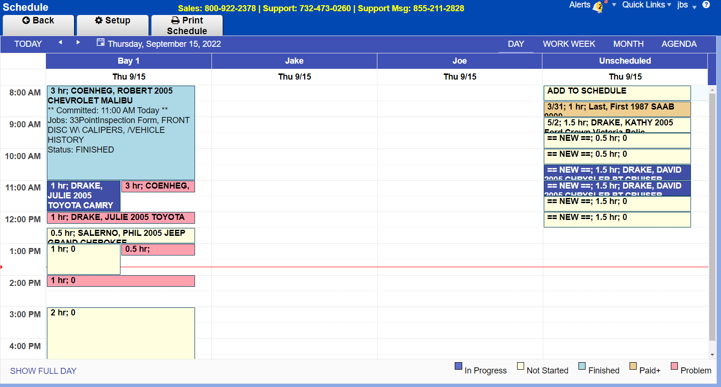Image resolution: width=721 pixels, height=387 pixels.
Task: Click the Thu 9/15 date under Joe
Action: (460, 77)
